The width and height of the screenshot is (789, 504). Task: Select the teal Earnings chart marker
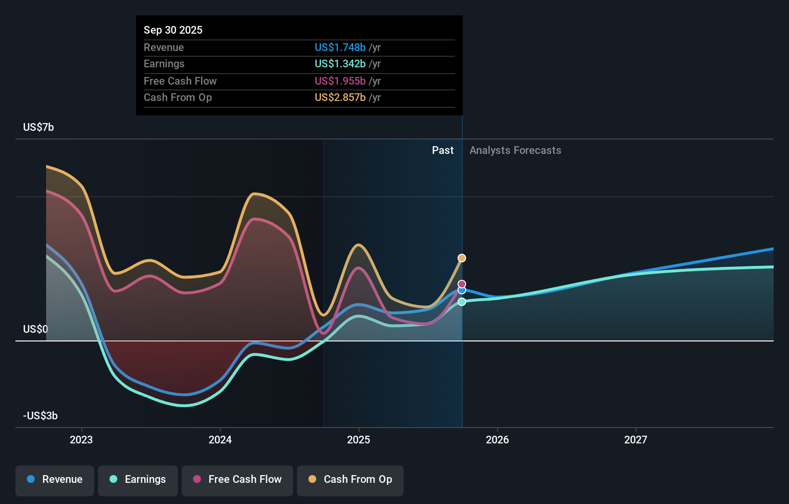click(x=461, y=302)
